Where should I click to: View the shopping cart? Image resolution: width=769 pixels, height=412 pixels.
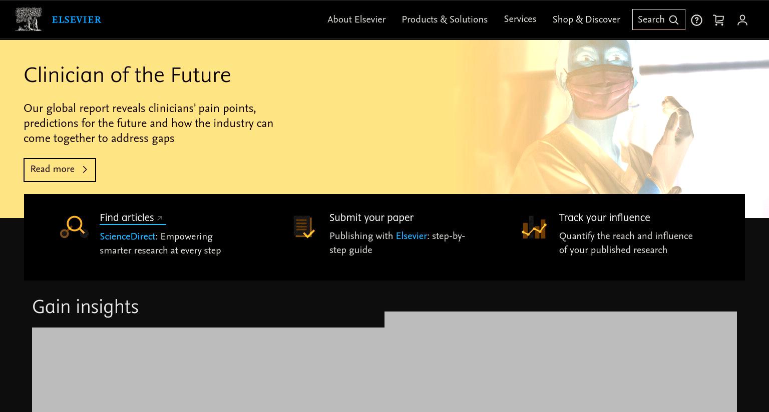pos(718,20)
